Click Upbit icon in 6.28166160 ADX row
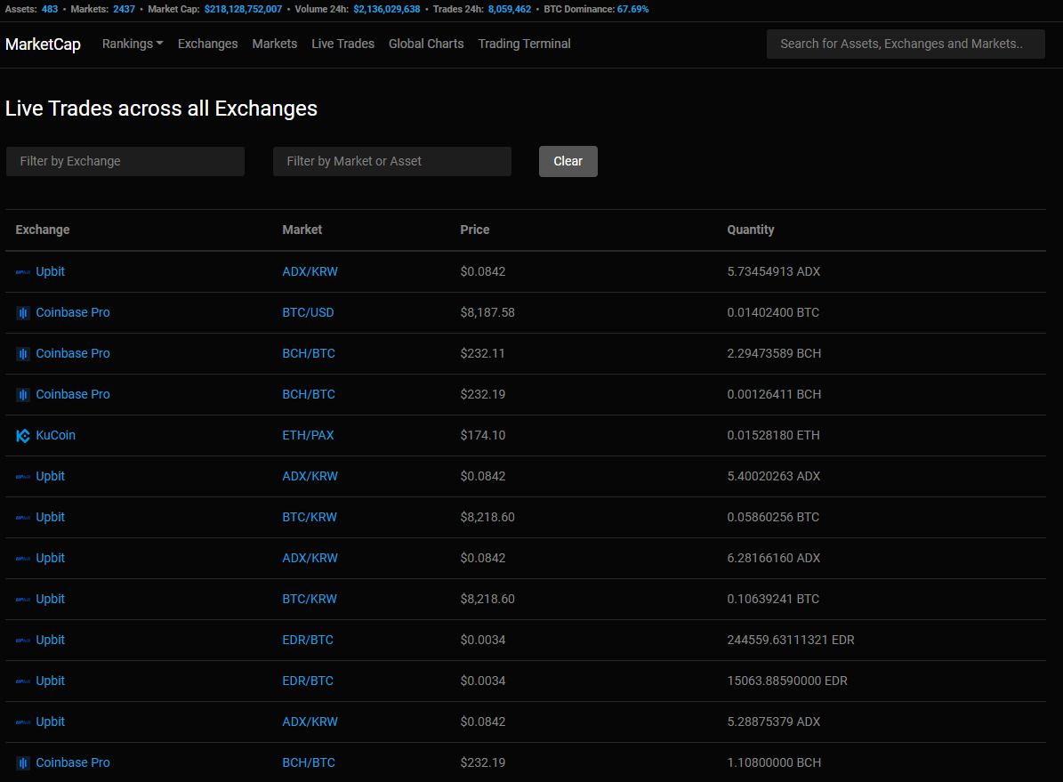Image resolution: width=1063 pixels, height=782 pixels. click(x=23, y=558)
